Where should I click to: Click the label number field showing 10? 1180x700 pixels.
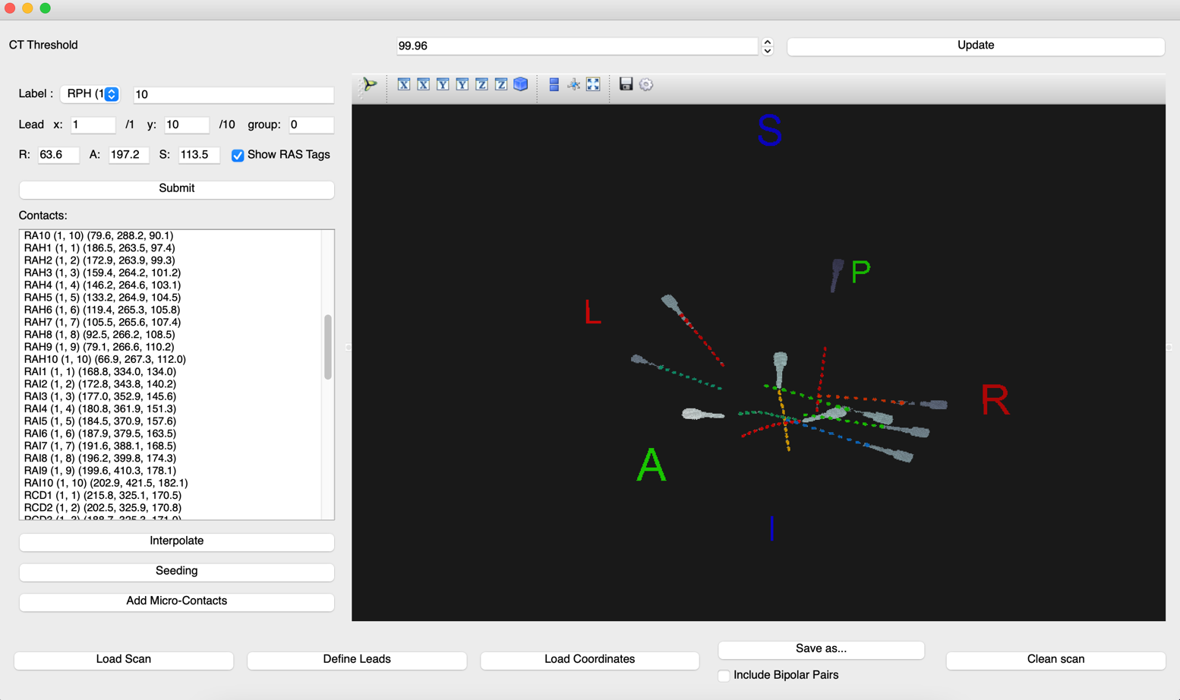point(234,94)
